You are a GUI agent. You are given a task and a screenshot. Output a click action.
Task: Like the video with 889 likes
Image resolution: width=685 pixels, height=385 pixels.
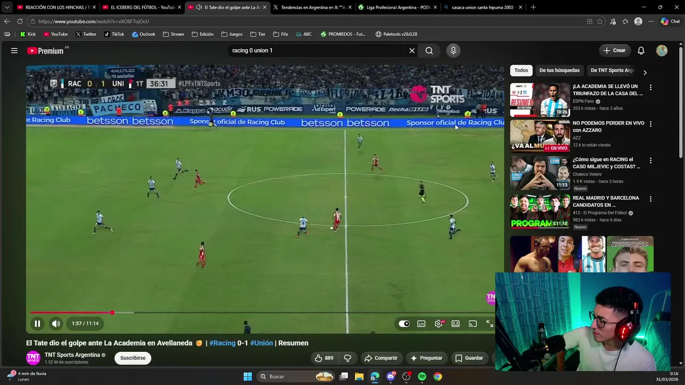pos(324,358)
